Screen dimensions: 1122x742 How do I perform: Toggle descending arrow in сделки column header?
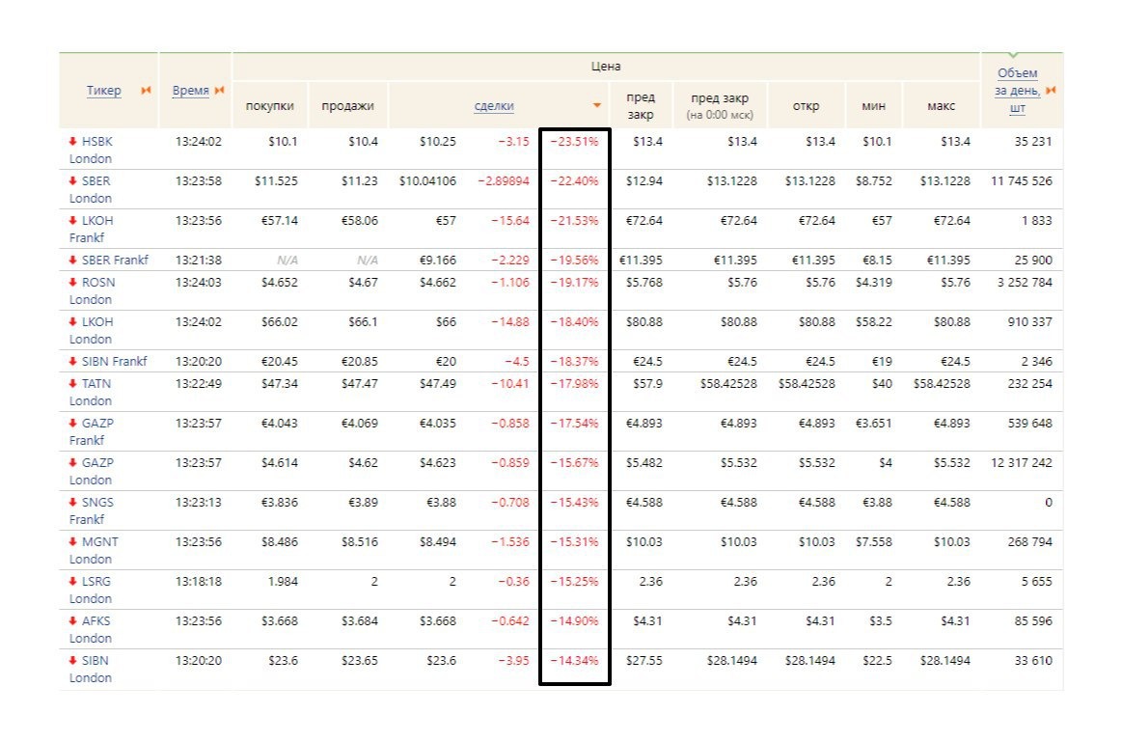596,106
